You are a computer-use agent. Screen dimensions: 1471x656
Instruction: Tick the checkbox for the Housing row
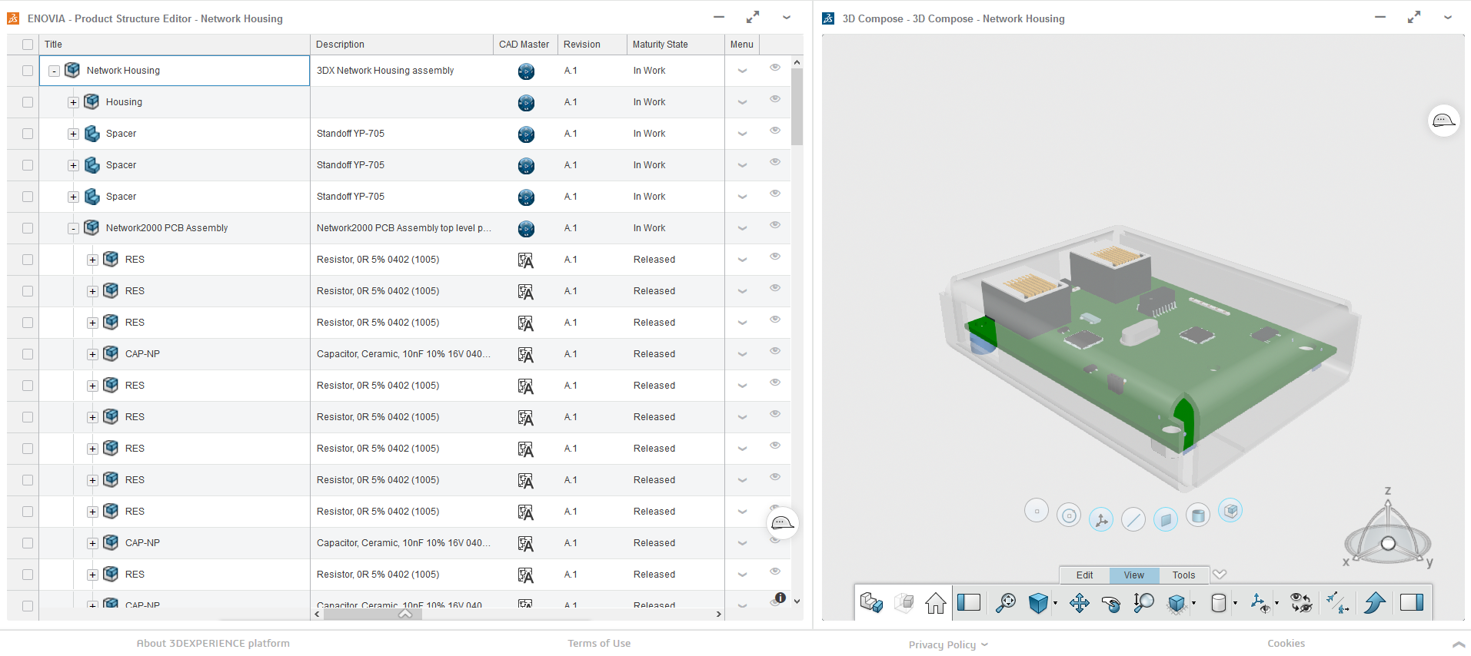click(x=28, y=102)
